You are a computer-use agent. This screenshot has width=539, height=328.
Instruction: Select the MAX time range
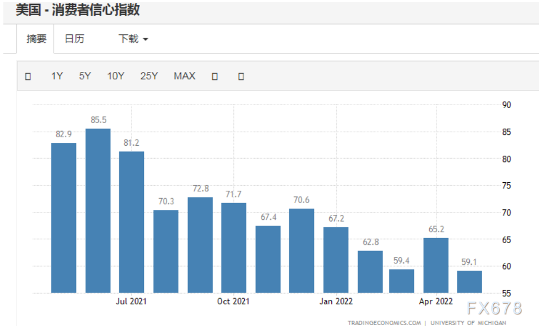[185, 76]
